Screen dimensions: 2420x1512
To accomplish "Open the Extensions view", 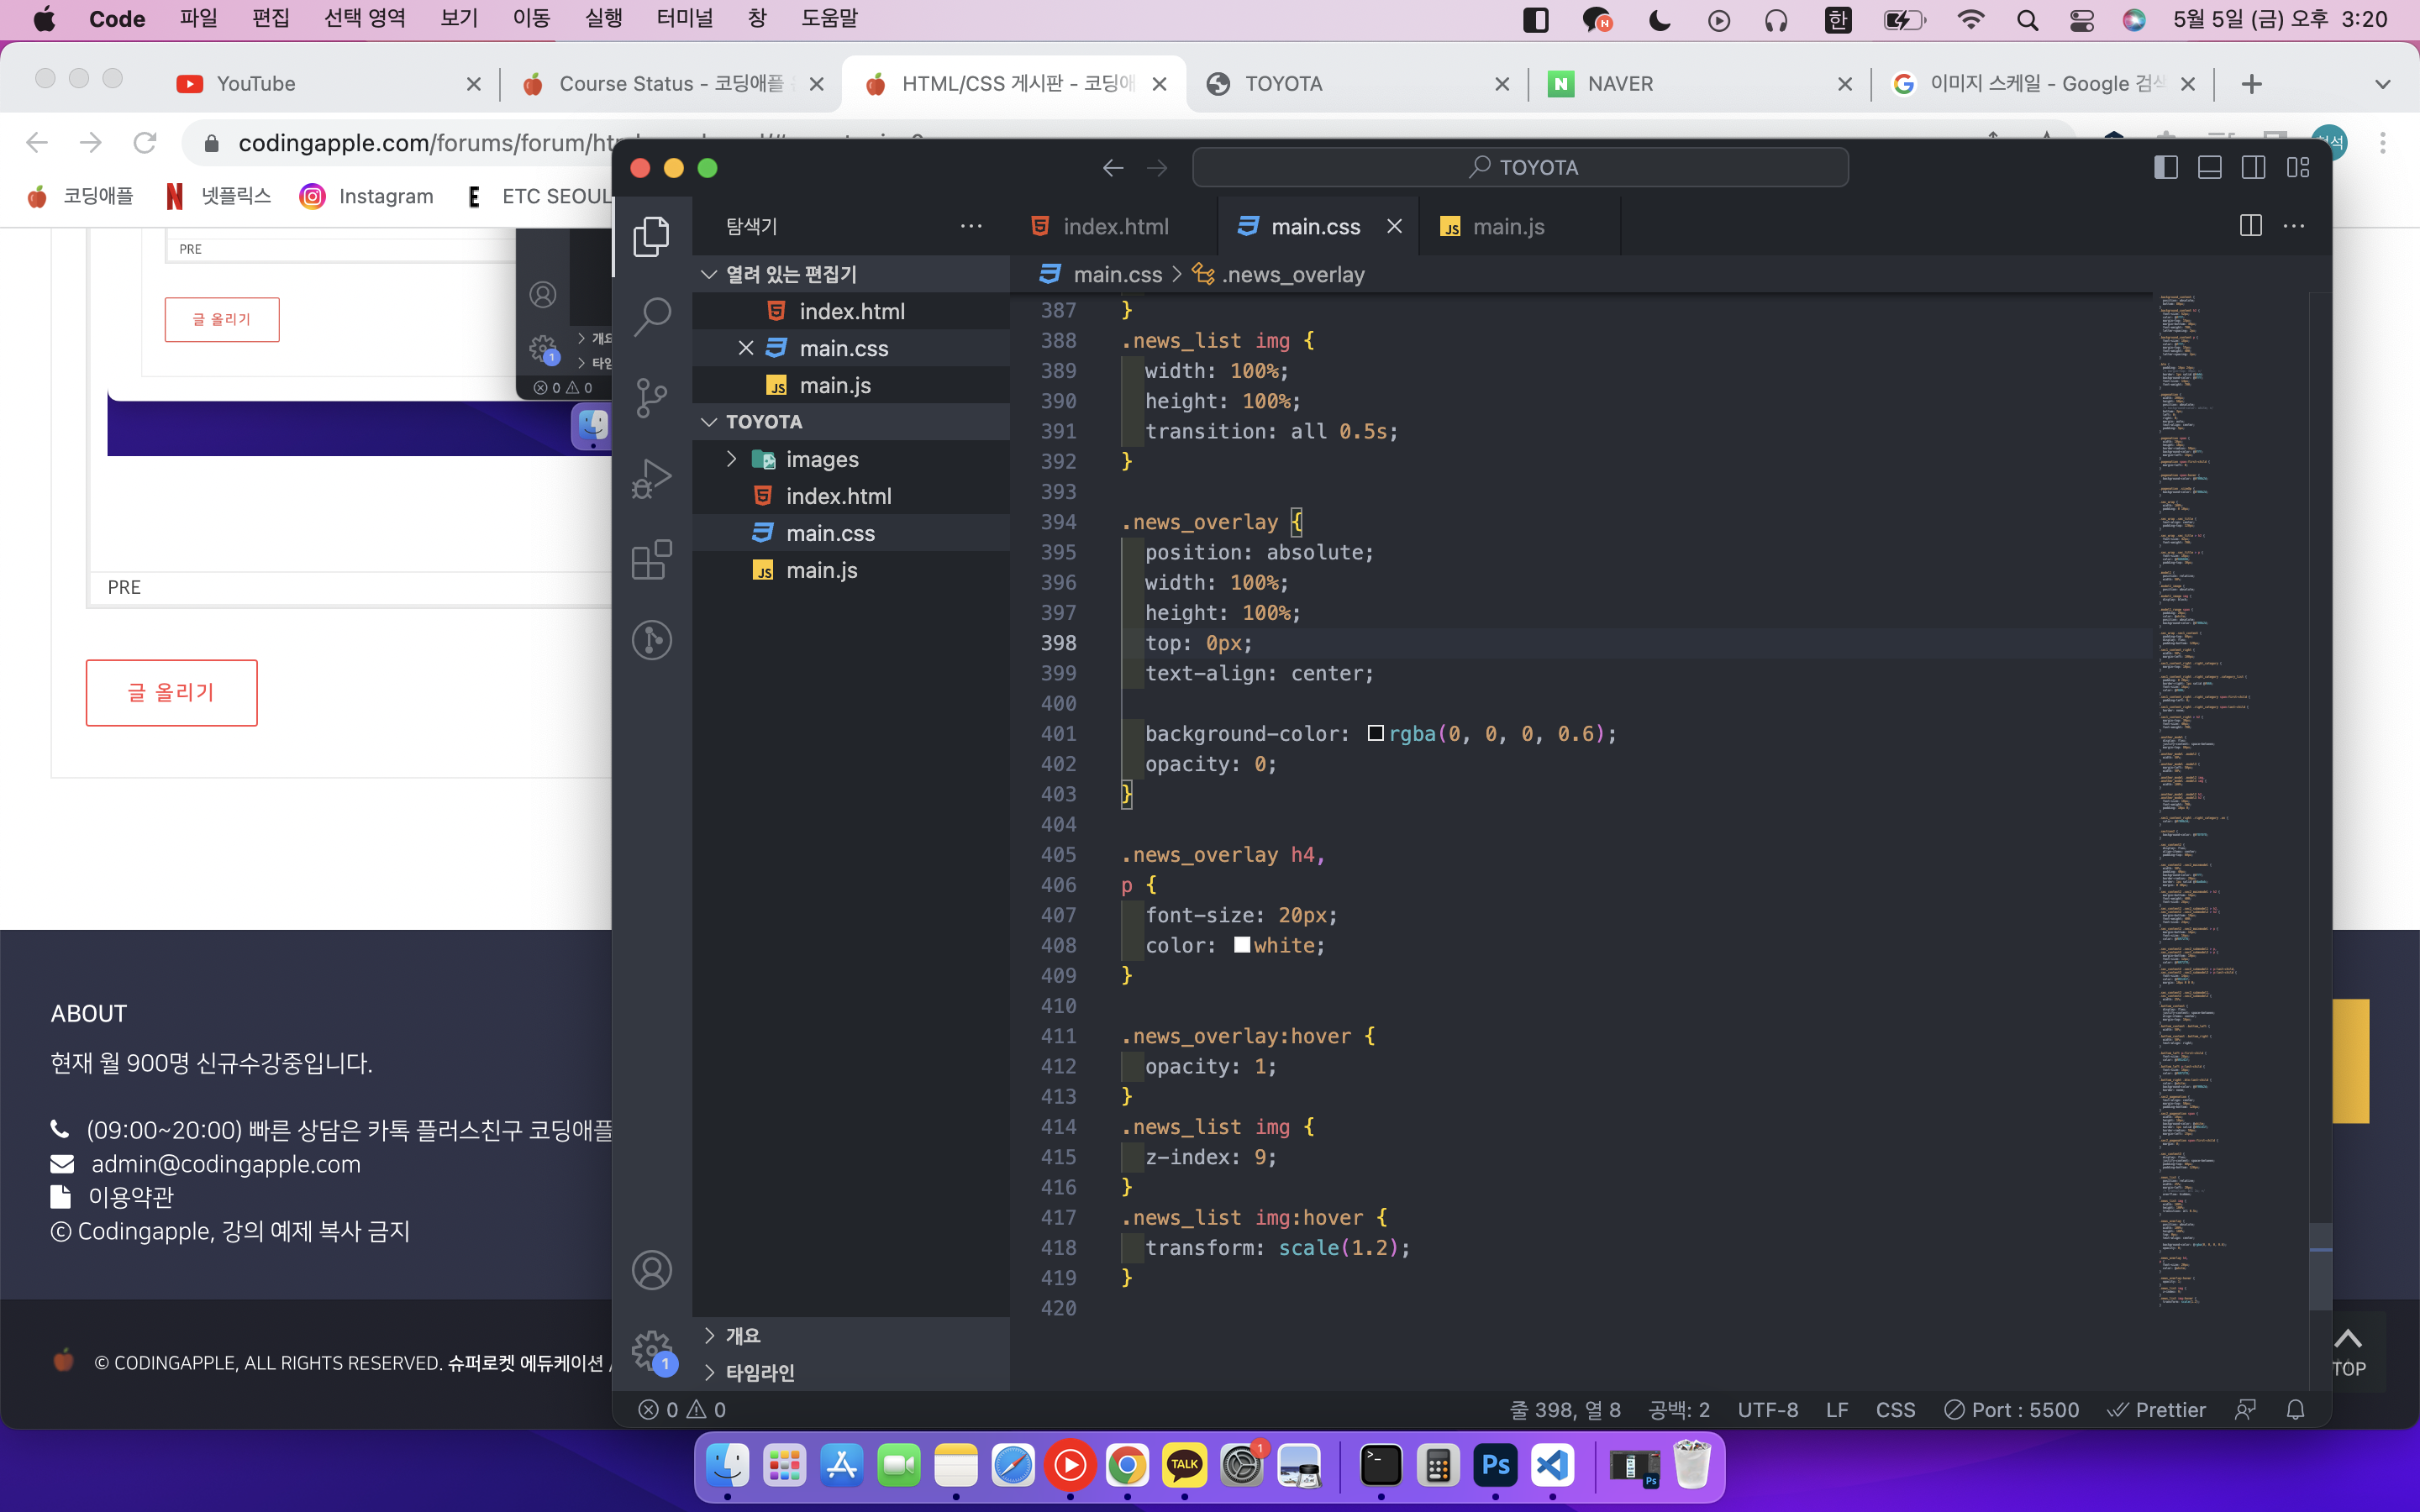I will pos(651,560).
